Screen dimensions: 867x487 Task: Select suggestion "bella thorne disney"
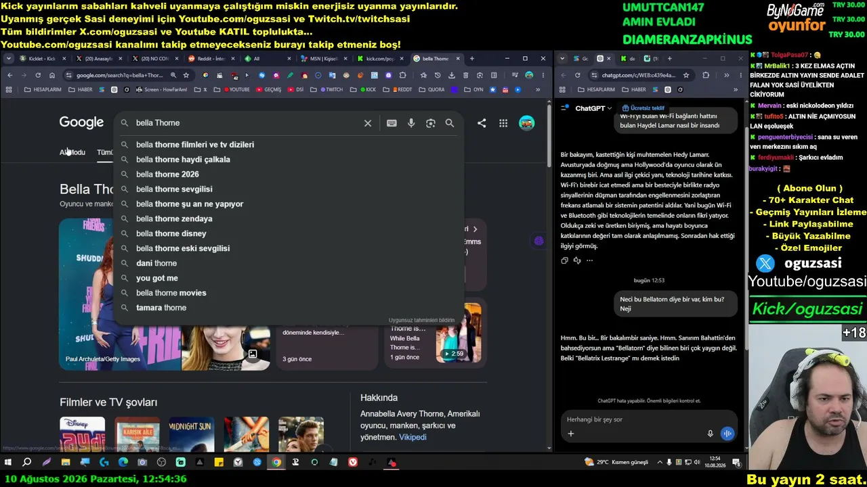point(289,234)
